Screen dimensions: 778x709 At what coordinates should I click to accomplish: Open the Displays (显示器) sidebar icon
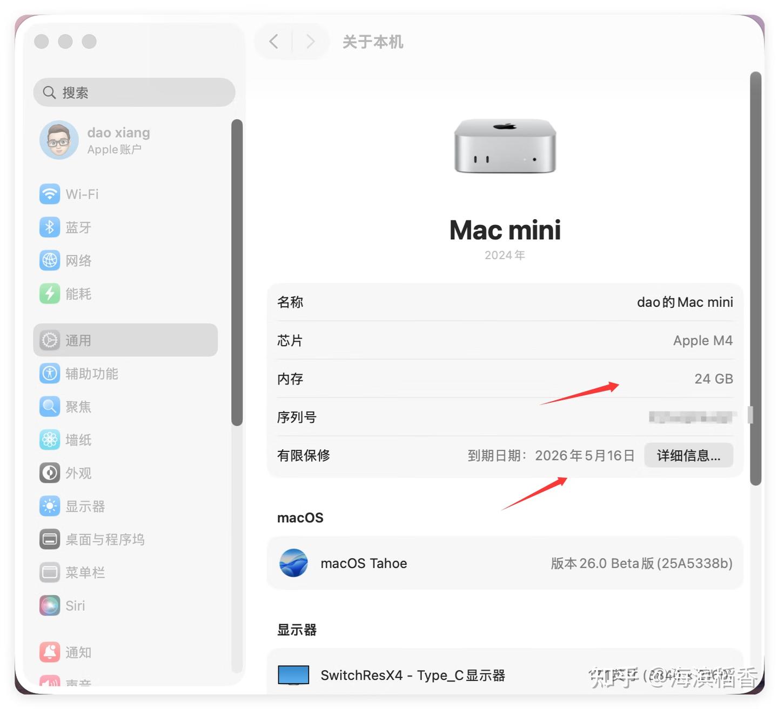point(50,506)
